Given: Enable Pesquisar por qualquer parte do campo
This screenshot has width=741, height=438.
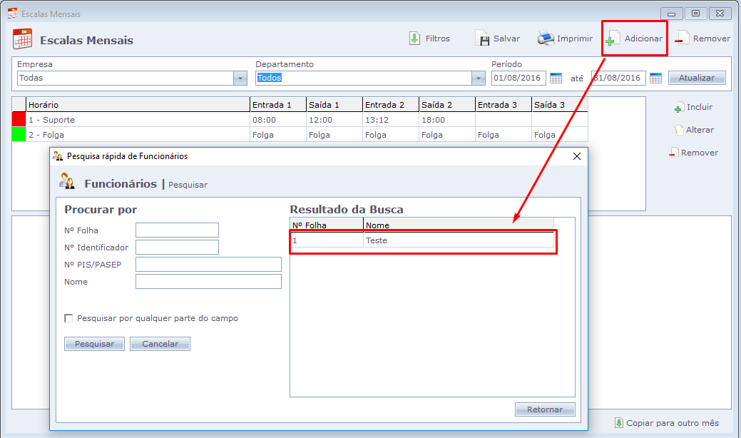Looking at the screenshot, I should [x=69, y=318].
